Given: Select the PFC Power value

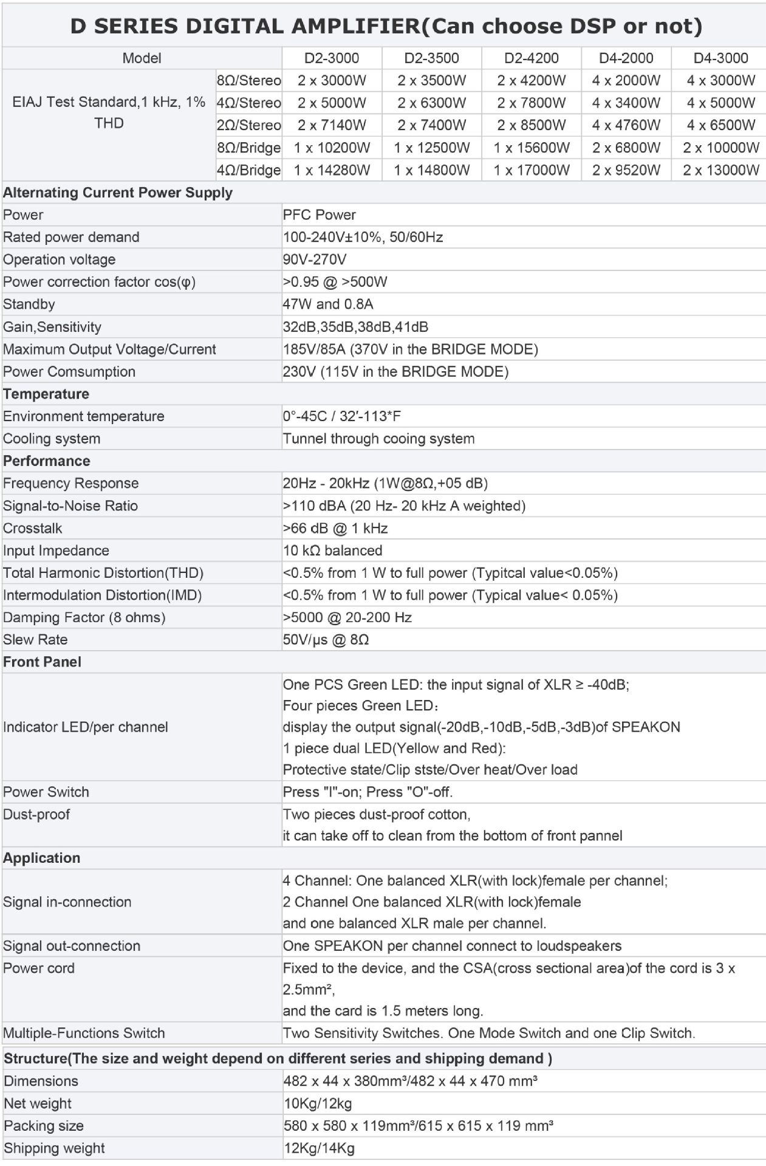Looking at the screenshot, I should point(319,215).
